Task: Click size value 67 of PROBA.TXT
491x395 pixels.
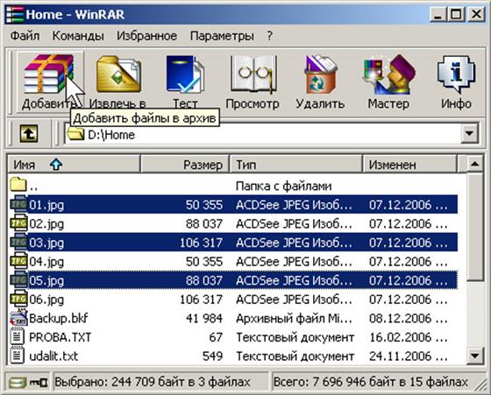Action: (216, 337)
